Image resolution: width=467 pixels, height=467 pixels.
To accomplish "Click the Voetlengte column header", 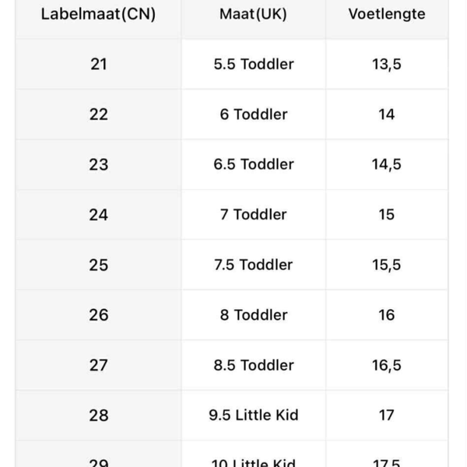I will click(387, 15).
